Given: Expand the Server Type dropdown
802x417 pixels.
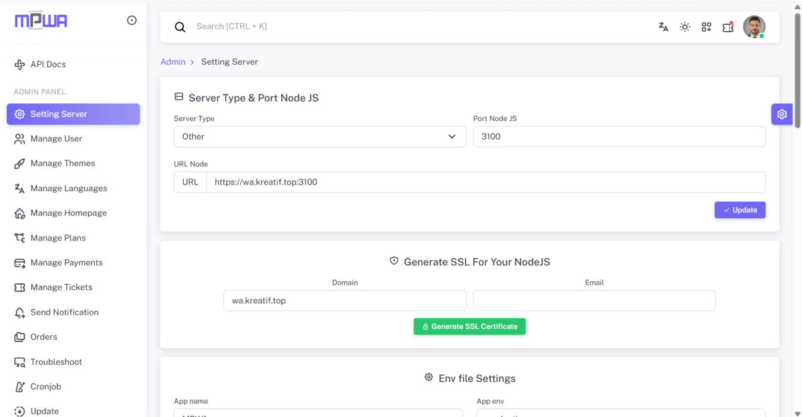Looking at the screenshot, I should point(319,136).
